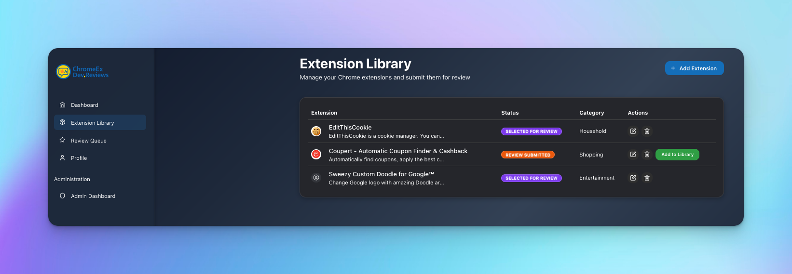792x274 pixels.
Task: Click the Category column header
Action: click(591, 113)
